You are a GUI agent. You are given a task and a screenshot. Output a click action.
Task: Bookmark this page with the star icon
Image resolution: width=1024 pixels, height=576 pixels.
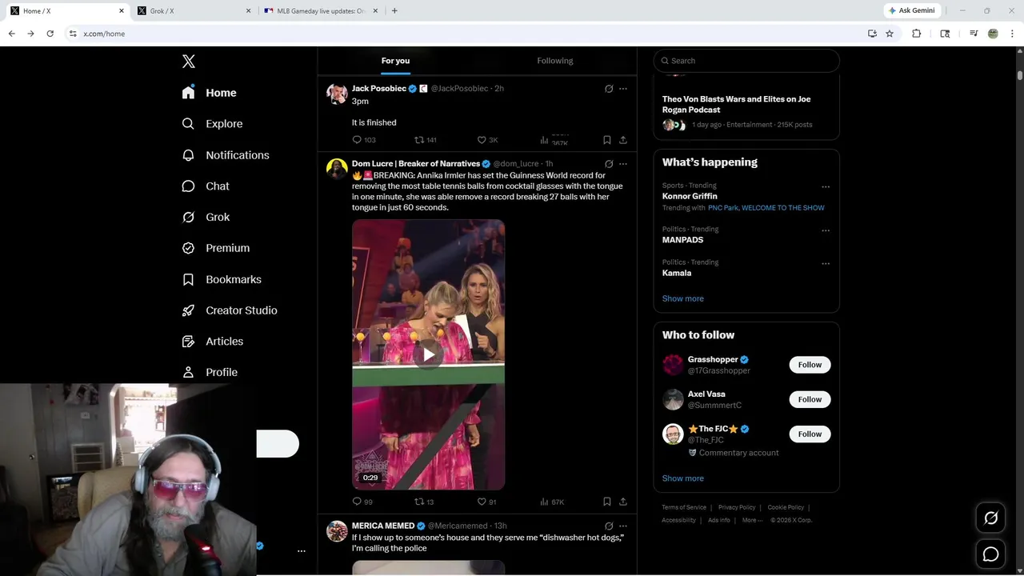[x=890, y=34]
